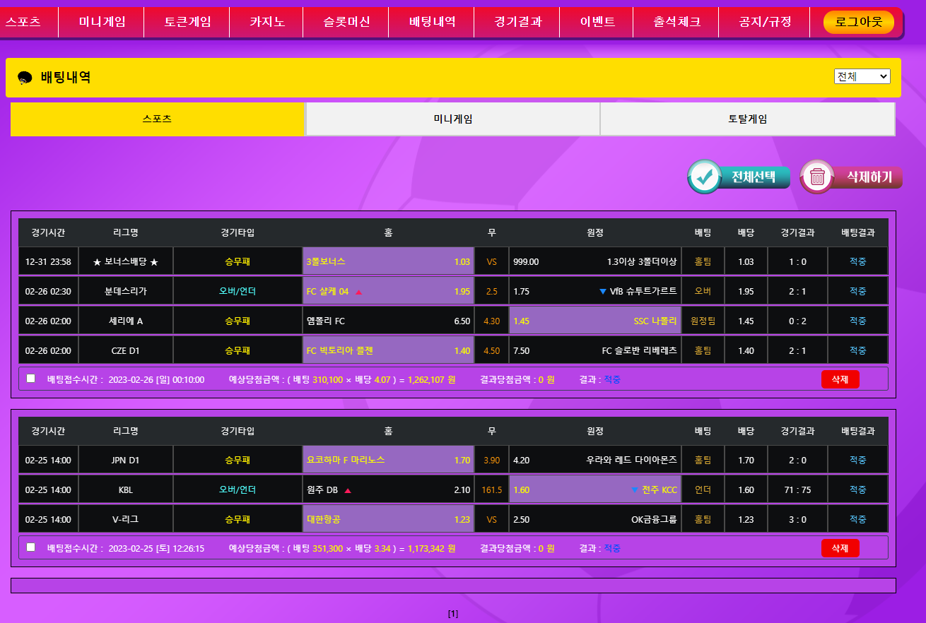This screenshot has height=623, width=926.
Task: Click the checkmark icon on 전체선택
Action: click(705, 177)
